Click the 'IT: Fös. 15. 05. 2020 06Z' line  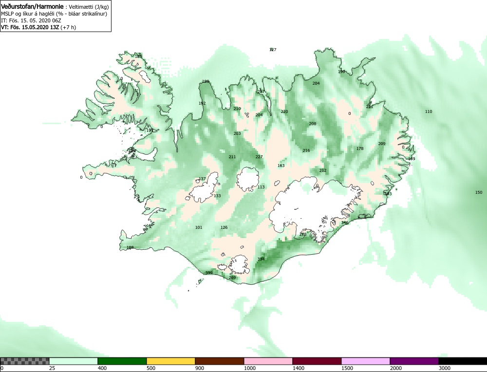pyautogui.click(x=31, y=20)
